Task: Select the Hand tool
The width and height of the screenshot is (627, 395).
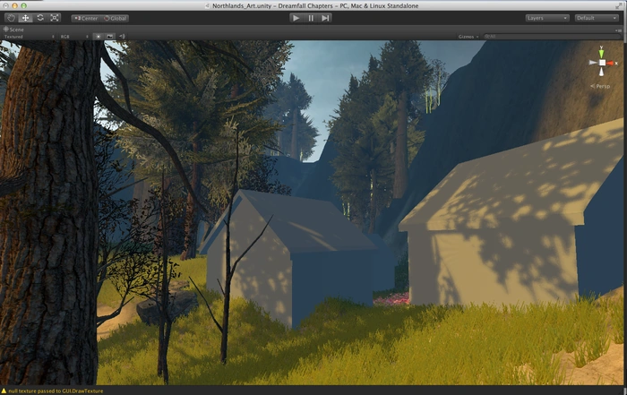Action: coord(11,18)
